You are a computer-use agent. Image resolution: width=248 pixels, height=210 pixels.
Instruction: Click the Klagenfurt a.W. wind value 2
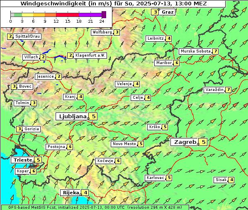pos(71,55)
